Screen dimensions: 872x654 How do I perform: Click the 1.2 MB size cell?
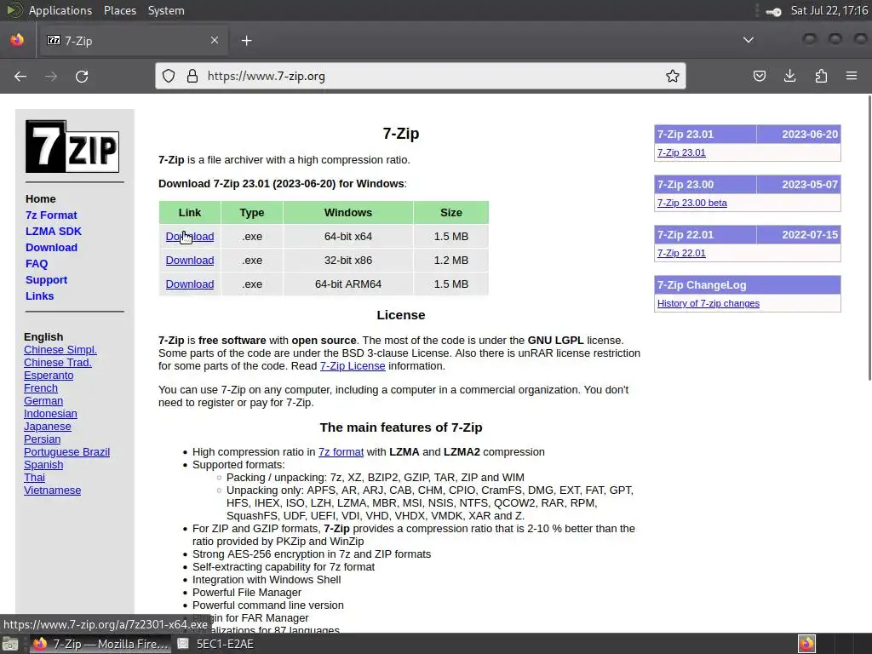pos(451,261)
